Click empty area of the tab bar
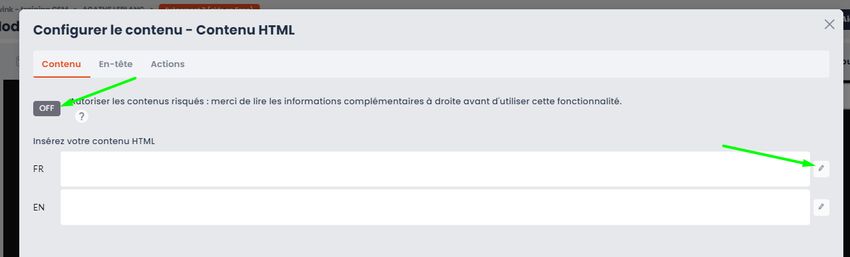 click(x=505, y=64)
